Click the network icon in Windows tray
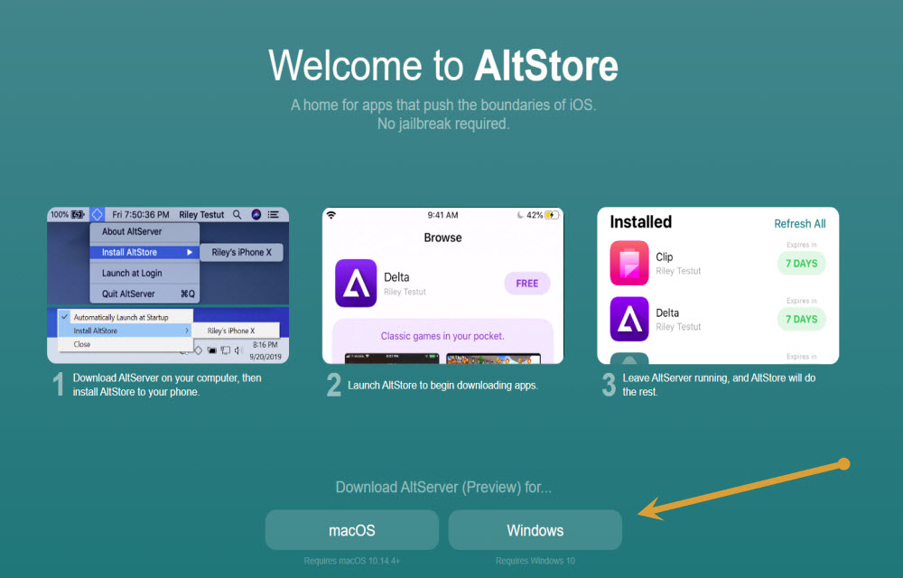 [225, 350]
